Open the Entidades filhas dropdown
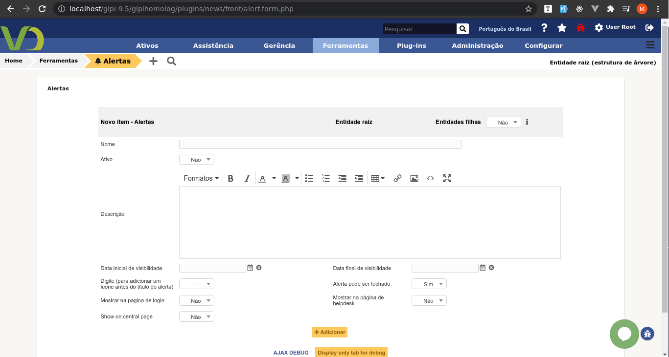The width and height of the screenshot is (669, 357). (x=503, y=122)
